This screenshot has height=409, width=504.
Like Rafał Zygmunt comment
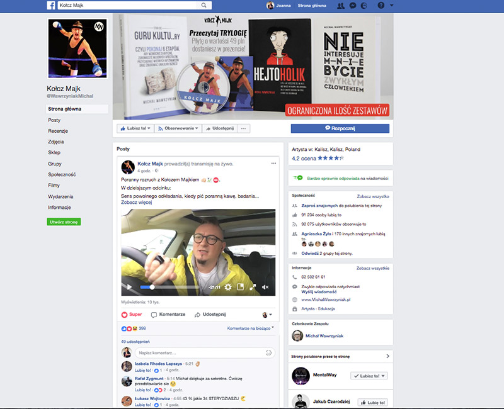coord(143,390)
